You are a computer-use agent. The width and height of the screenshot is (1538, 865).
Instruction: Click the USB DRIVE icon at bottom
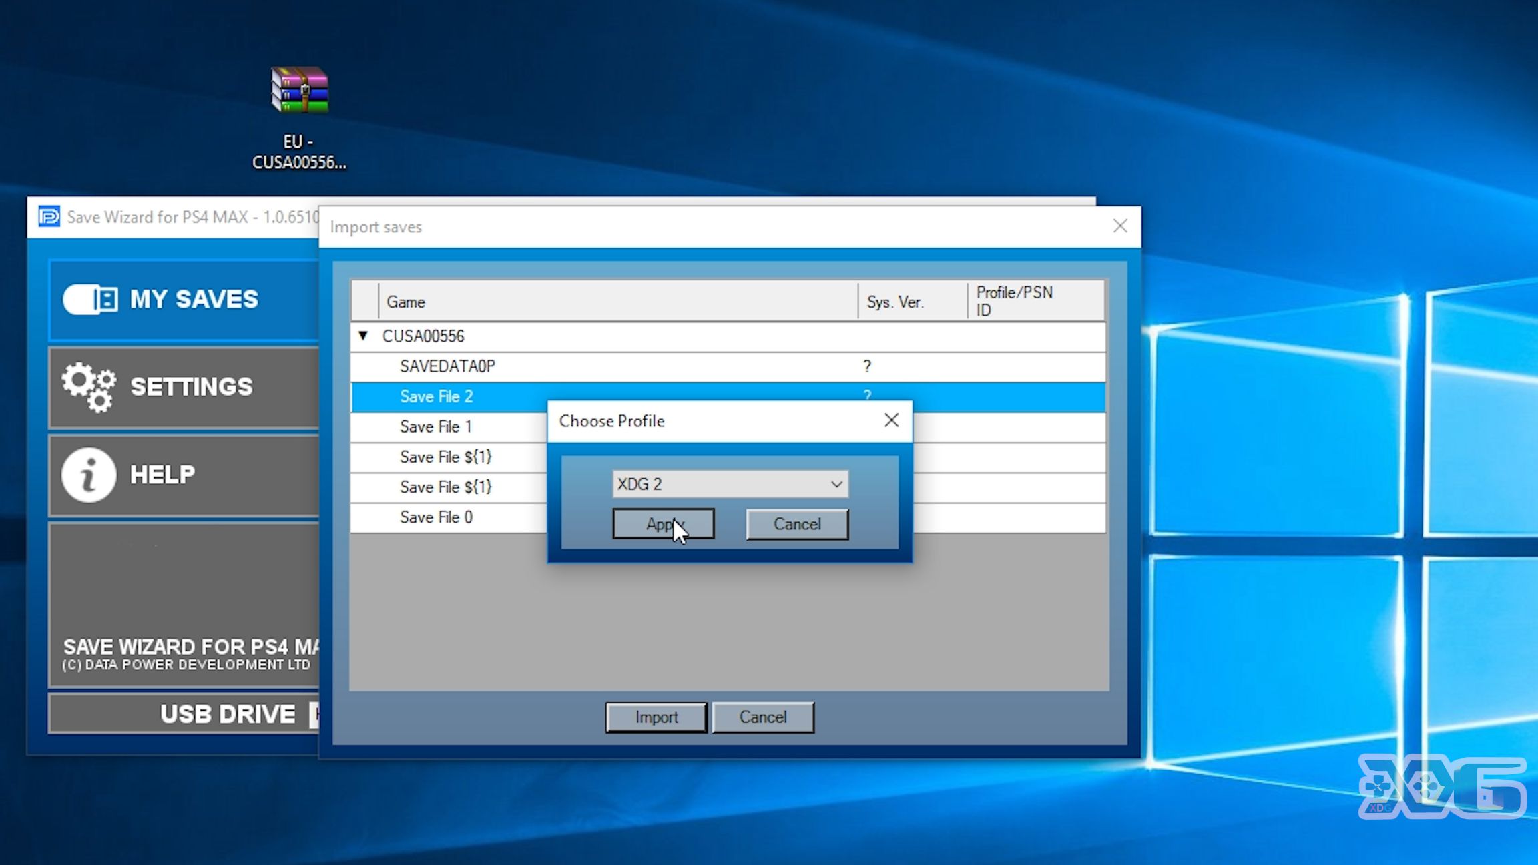click(185, 713)
